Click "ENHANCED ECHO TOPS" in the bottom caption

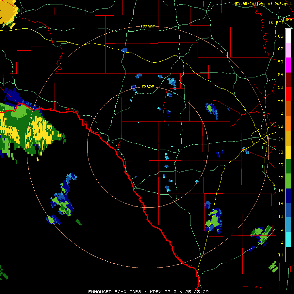[115, 292]
